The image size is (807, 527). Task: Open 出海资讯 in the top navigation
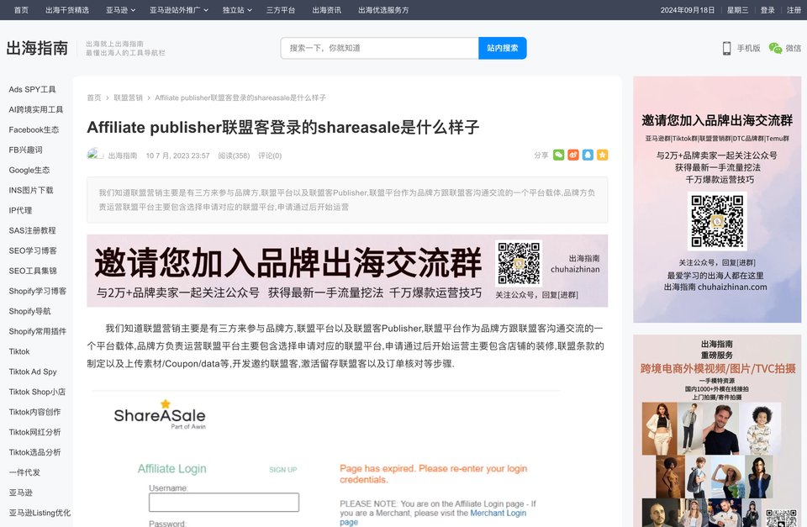coord(326,10)
